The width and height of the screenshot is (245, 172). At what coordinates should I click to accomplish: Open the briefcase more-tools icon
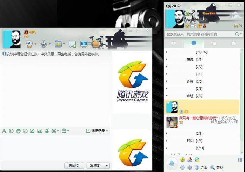coord(64,131)
